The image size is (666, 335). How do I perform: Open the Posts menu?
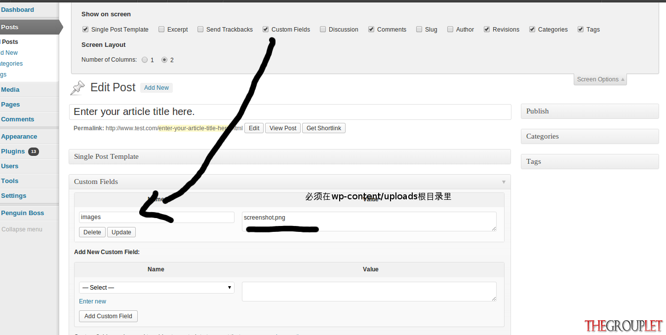[29, 27]
